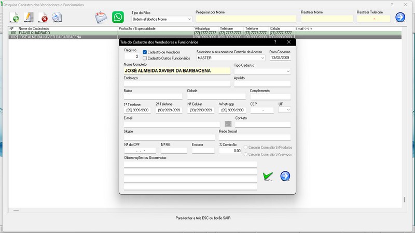
Task: Click the Celular column header
Action: pos(275,28)
